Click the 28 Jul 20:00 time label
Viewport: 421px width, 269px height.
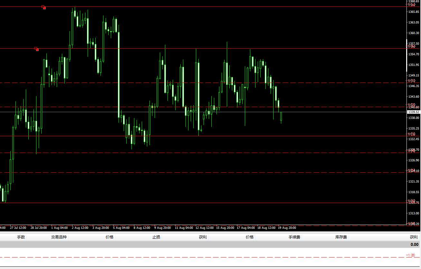[39, 228]
